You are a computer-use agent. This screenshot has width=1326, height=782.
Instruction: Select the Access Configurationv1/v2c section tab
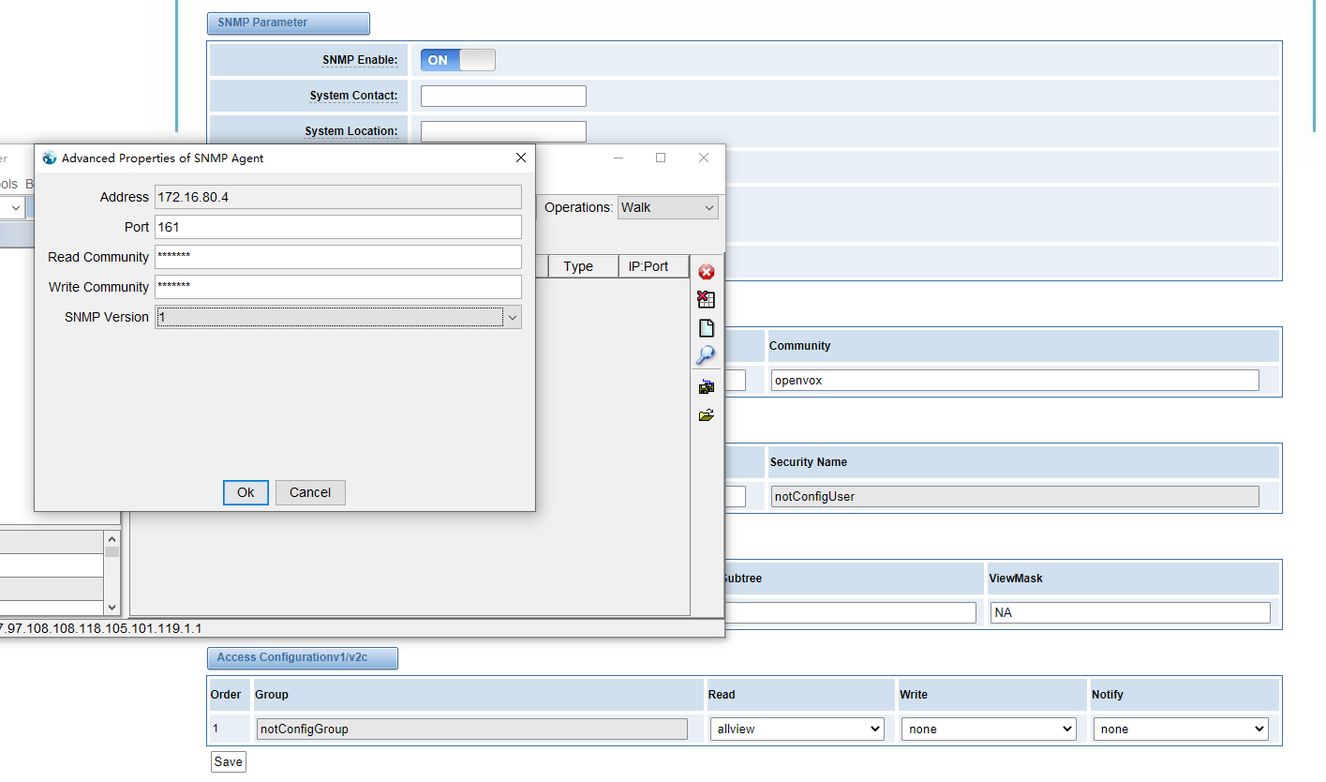coord(302,658)
